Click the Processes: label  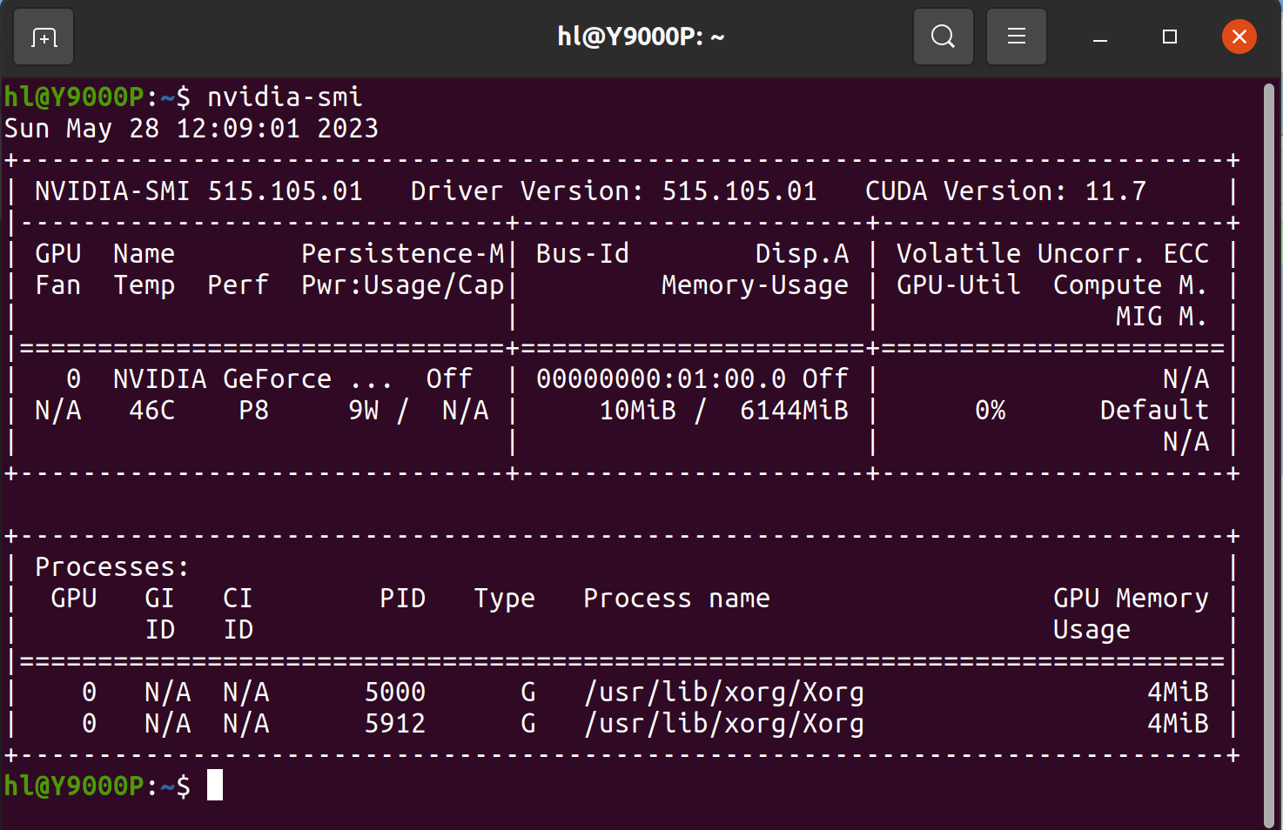click(112, 566)
